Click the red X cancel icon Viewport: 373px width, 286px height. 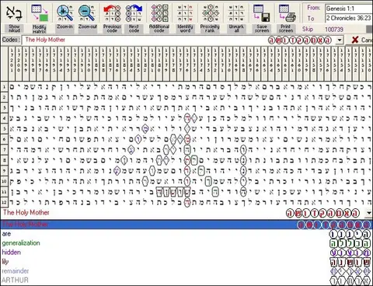pyautogui.click(x=355, y=40)
